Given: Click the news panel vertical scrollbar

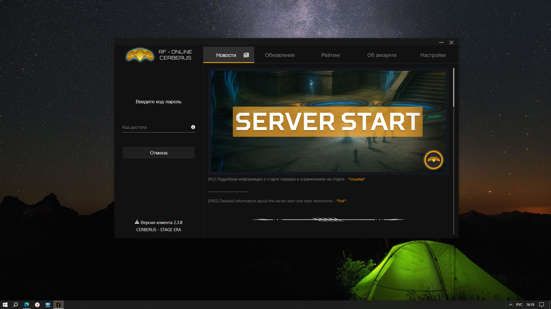Looking at the screenshot, I should pos(454,87).
